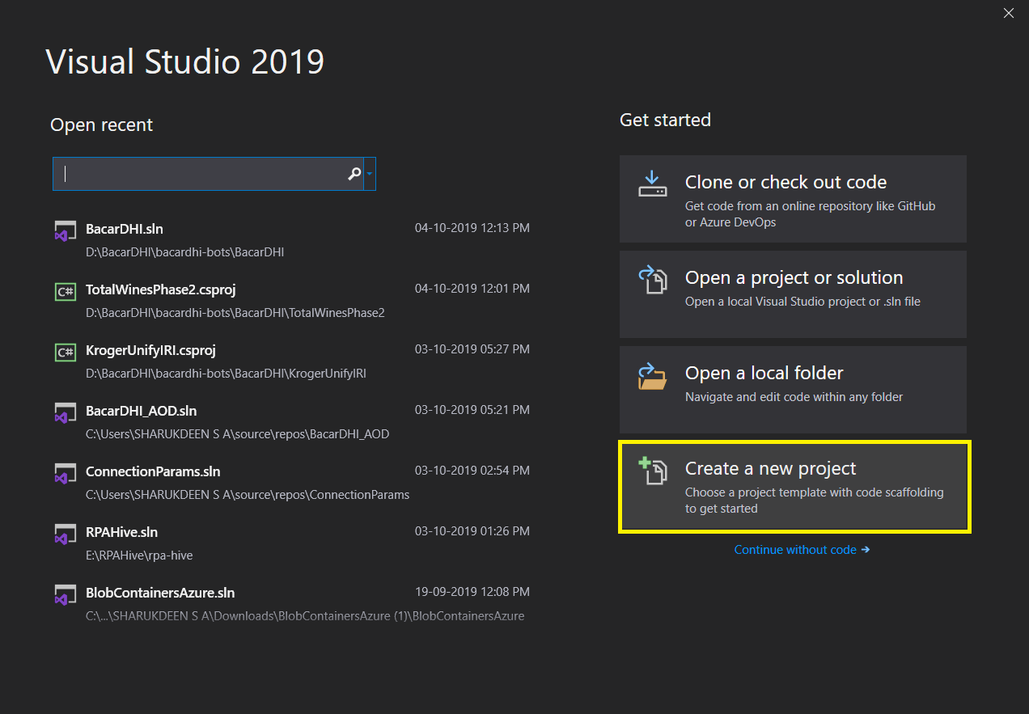
Task: Expand the search box dropdown arrow
Action: [x=370, y=174]
